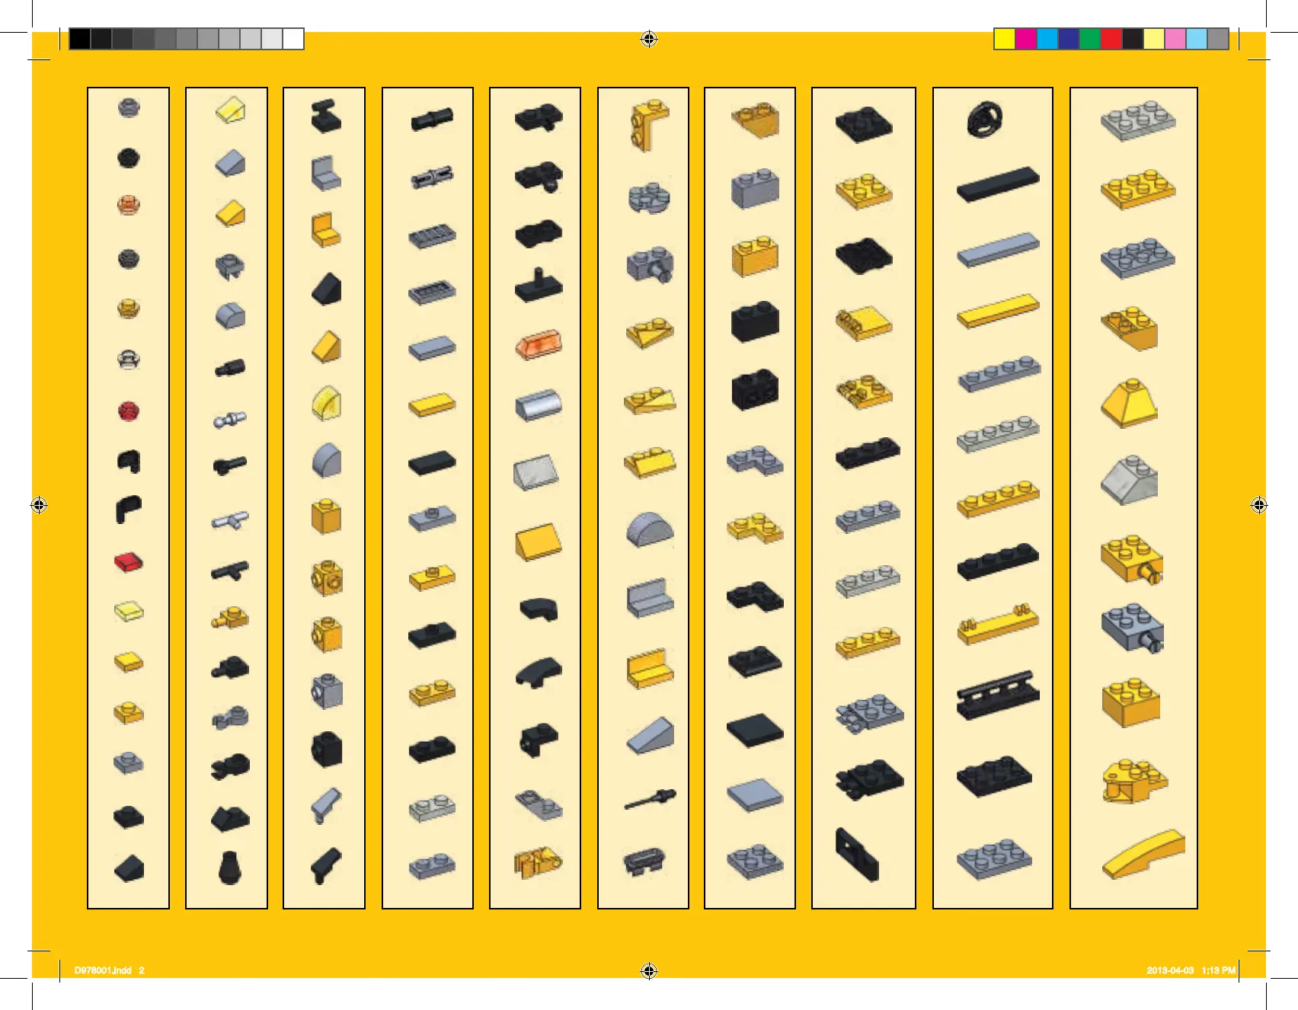Click the gray 2x2 round plate
The width and height of the screenshot is (1298, 1010).
pyautogui.click(x=649, y=197)
